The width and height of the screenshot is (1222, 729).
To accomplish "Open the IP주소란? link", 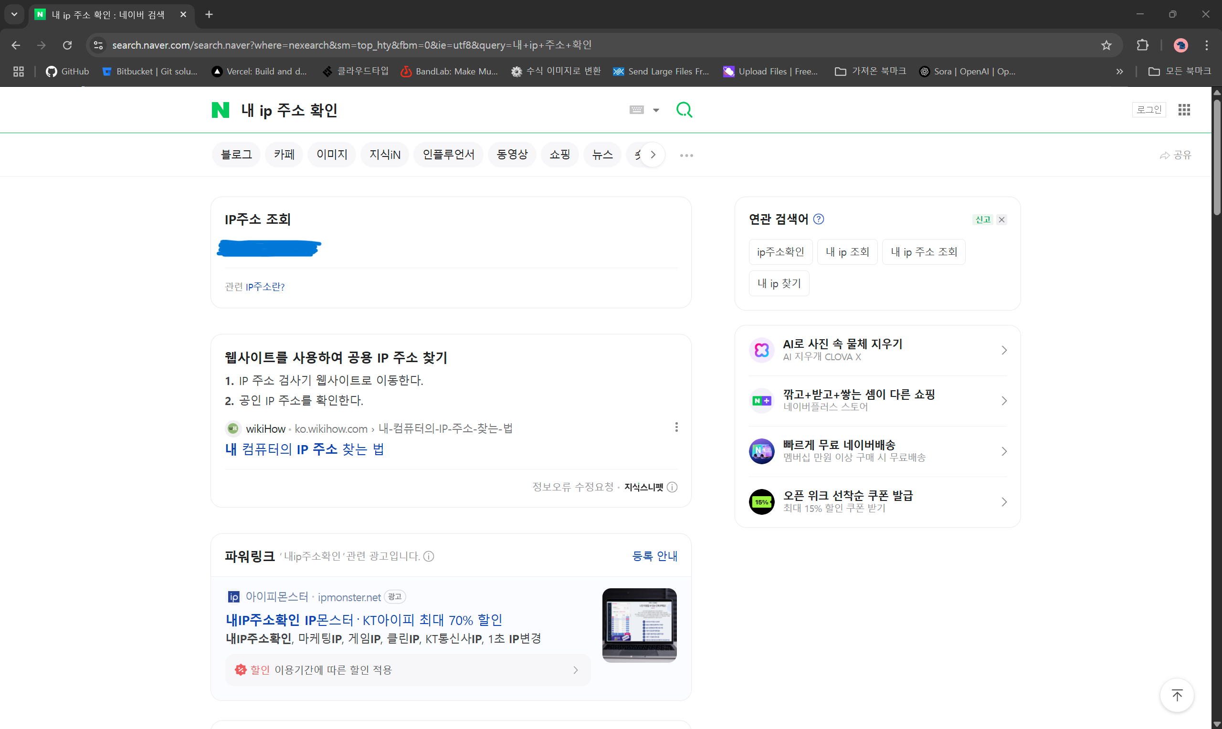I will (265, 286).
